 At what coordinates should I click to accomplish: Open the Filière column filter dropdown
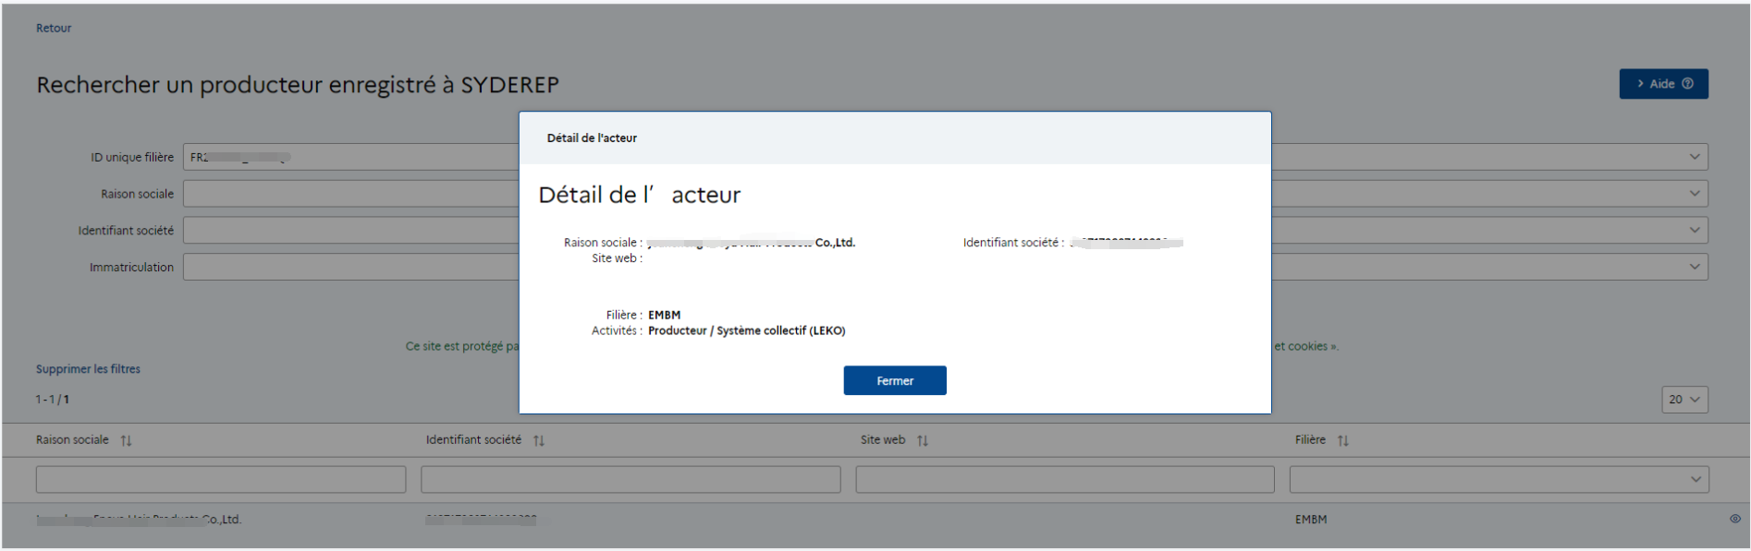1499,479
